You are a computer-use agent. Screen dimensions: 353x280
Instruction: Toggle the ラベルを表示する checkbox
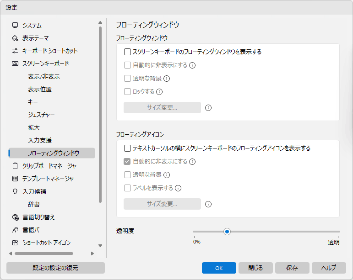(x=127, y=188)
